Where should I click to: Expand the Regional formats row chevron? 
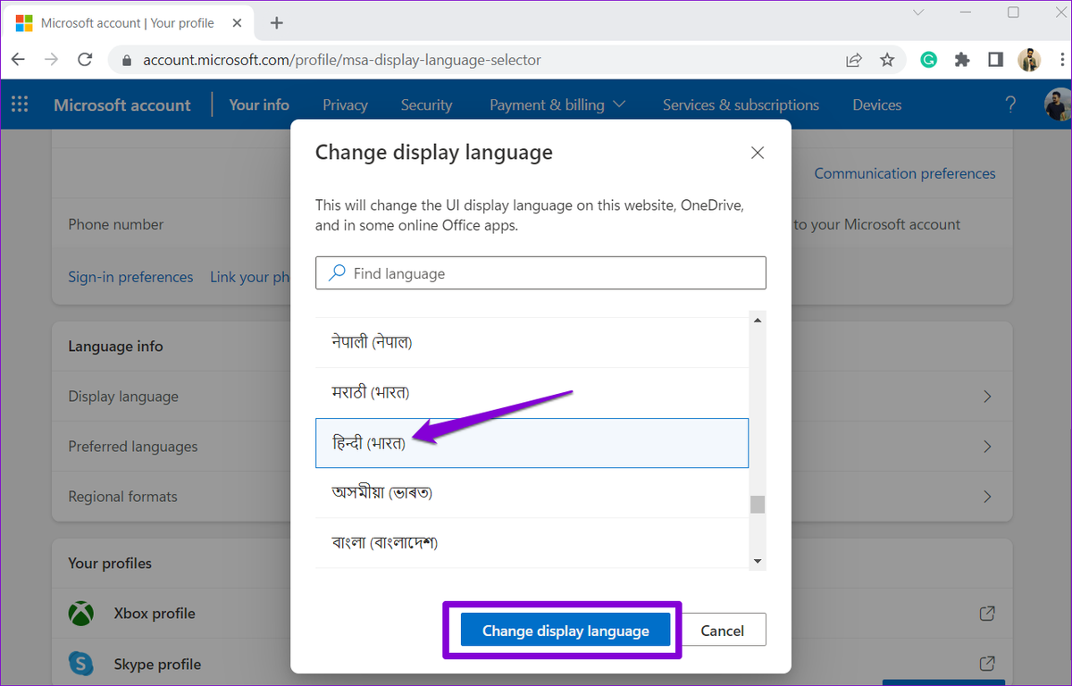coord(987,497)
